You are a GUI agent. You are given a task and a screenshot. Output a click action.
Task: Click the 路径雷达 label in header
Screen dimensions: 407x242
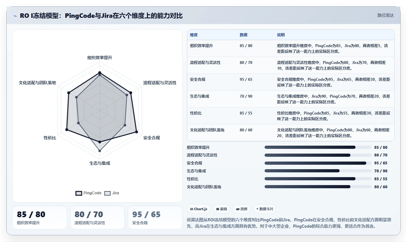[385, 15]
